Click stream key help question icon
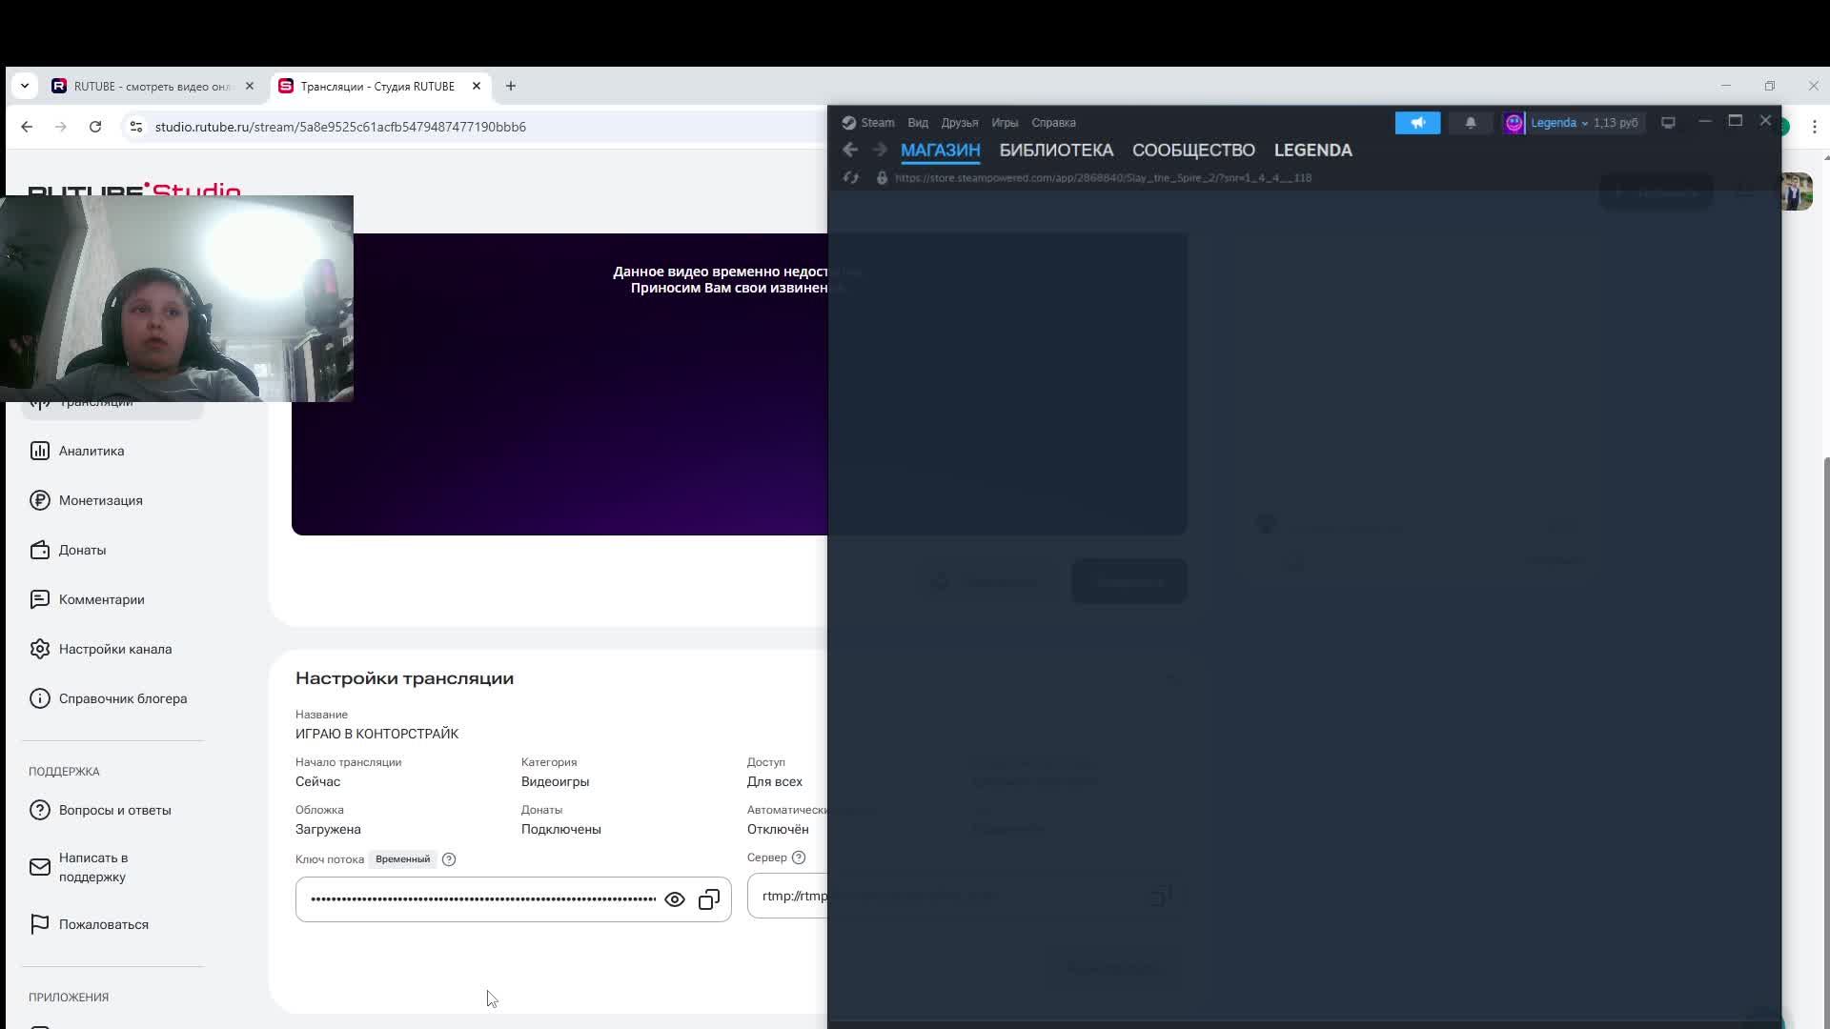Screen dimensions: 1830x1029 pos(449,859)
